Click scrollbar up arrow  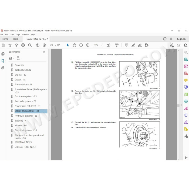(178, 50)
